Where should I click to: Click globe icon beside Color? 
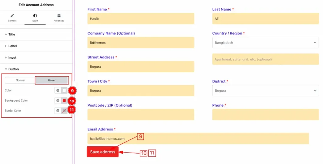[x=58, y=91]
